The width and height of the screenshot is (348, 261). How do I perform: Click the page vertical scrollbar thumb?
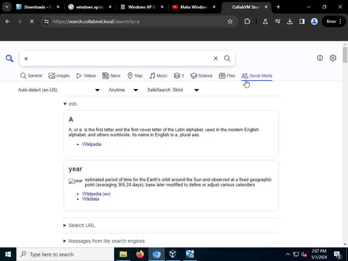coord(345,55)
